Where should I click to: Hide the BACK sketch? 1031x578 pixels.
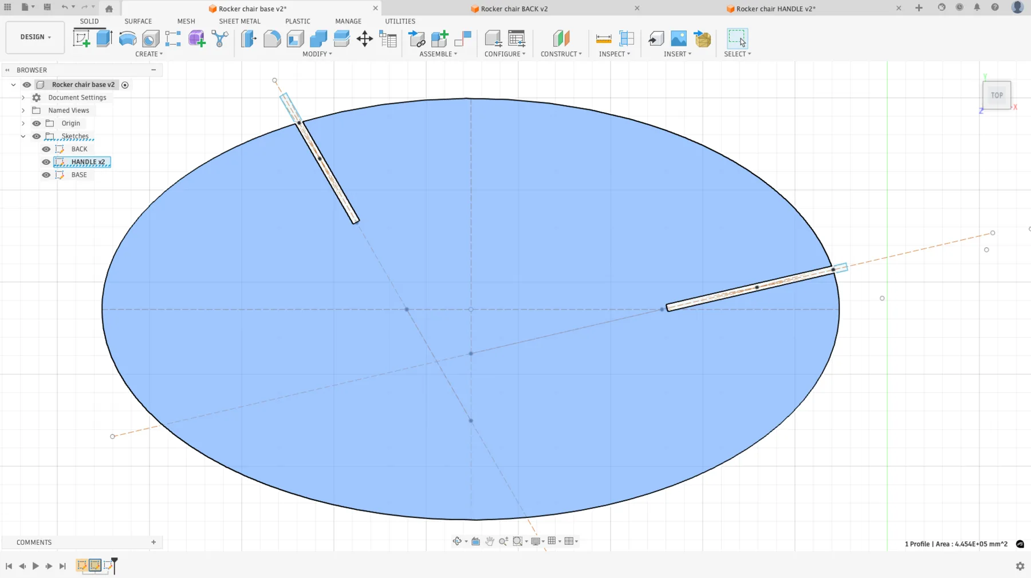coord(46,149)
